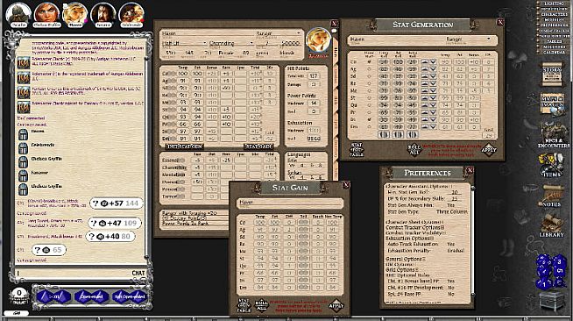The height and width of the screenshot is (321, 573).
Task: Toggle Co prime stat in Stat Generation
Action: pyautogui.click(x=369, y=61)
